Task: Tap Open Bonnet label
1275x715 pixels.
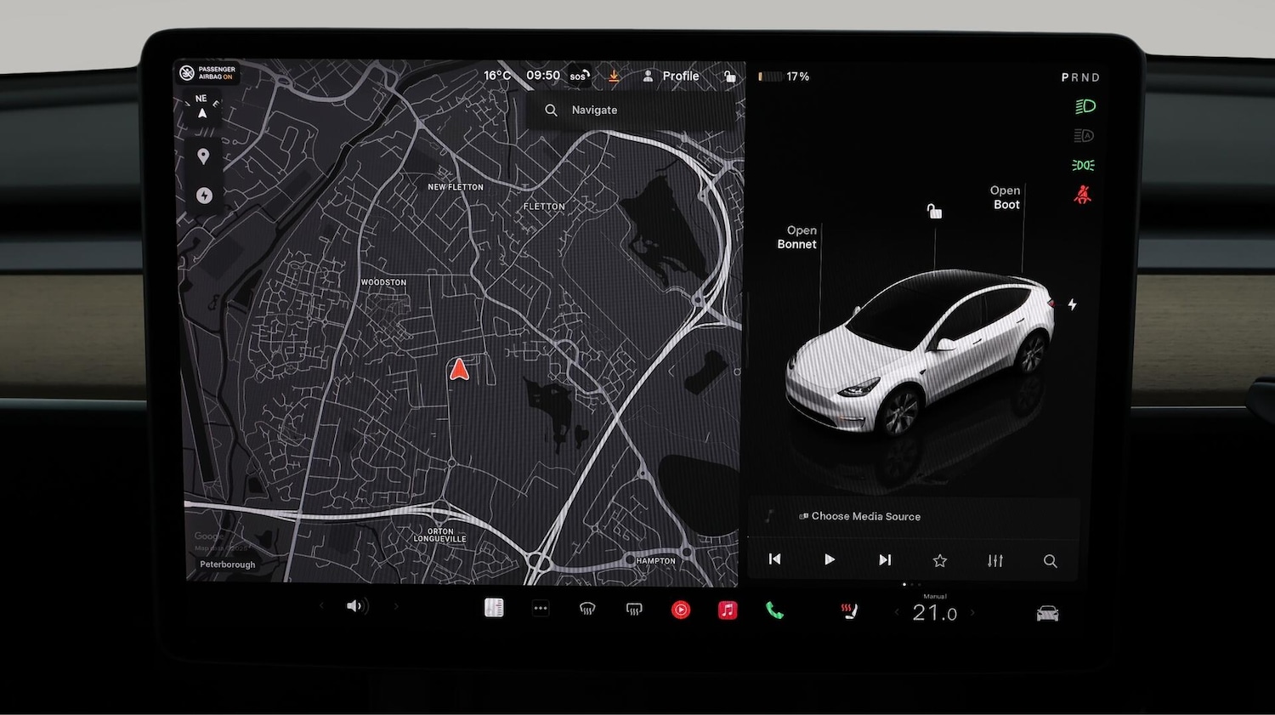Action: [797, 237]
